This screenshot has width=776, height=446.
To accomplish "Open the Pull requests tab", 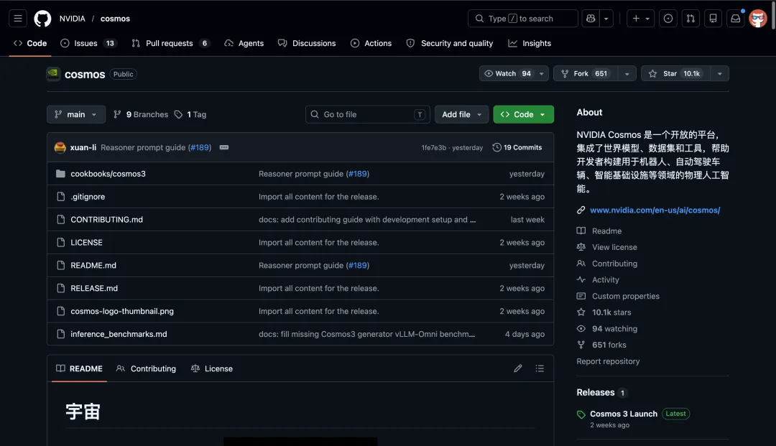I will pyautogui.click(x=170, y=44).
